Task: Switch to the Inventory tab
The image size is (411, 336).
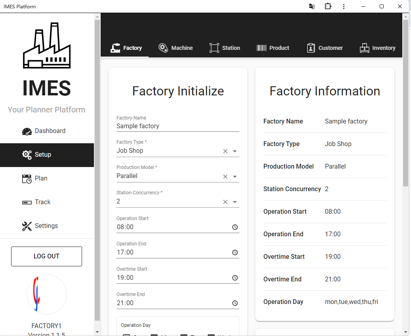Action: [x=377, y=48]
